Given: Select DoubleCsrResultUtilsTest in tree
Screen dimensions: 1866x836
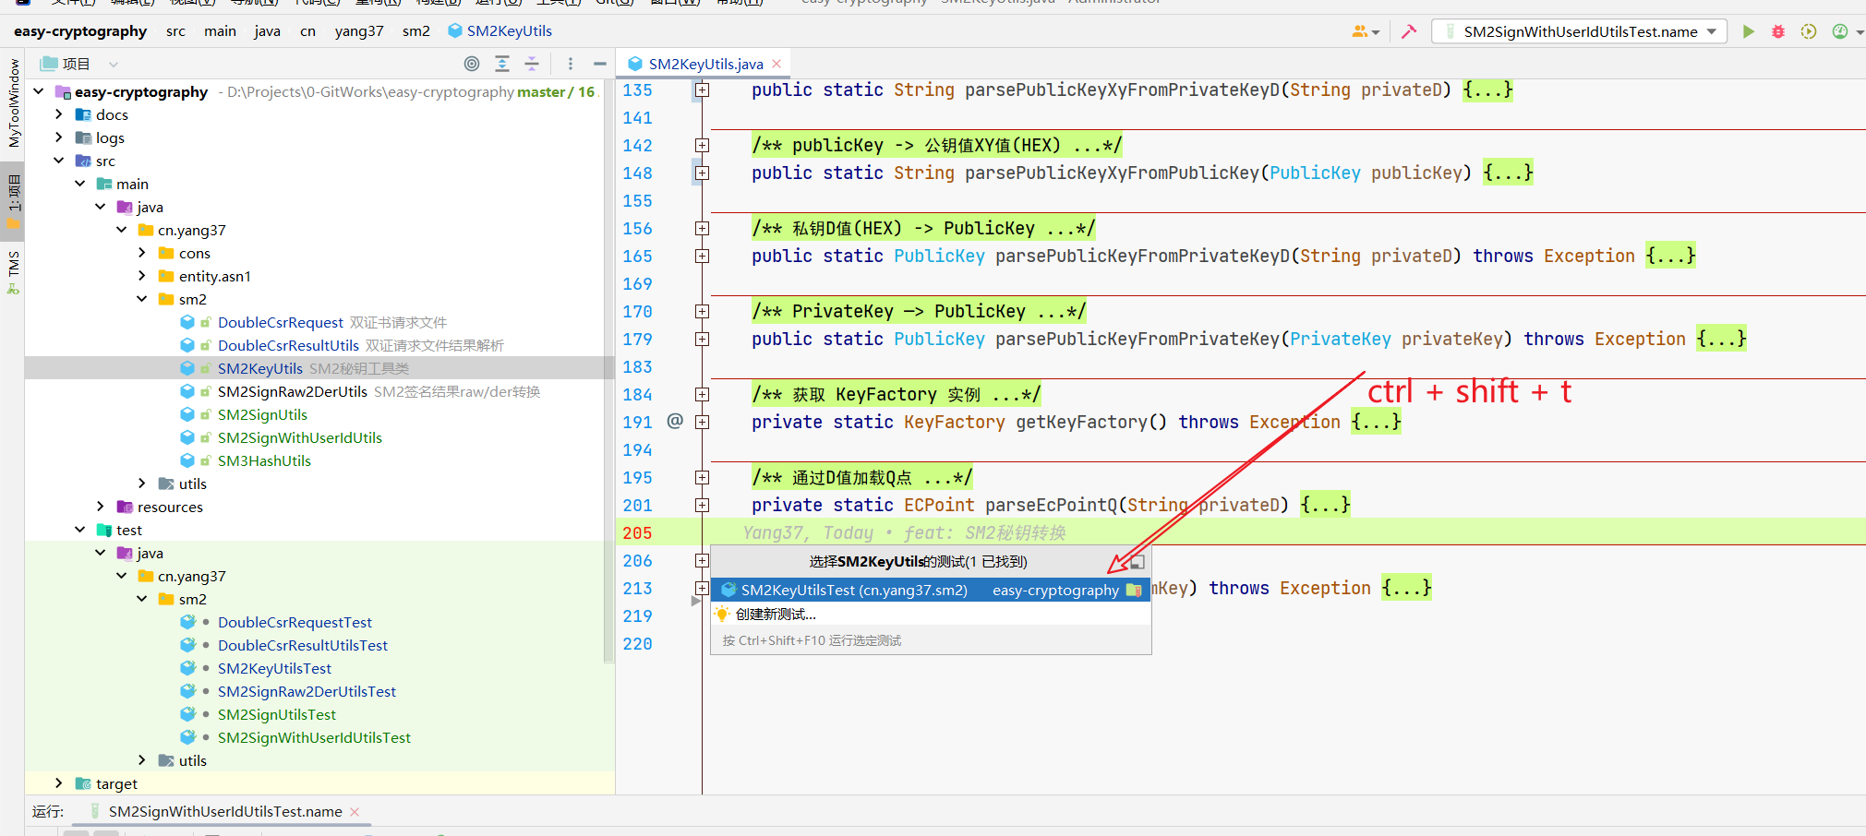Looking at the screenshot, I should point(303,645).
